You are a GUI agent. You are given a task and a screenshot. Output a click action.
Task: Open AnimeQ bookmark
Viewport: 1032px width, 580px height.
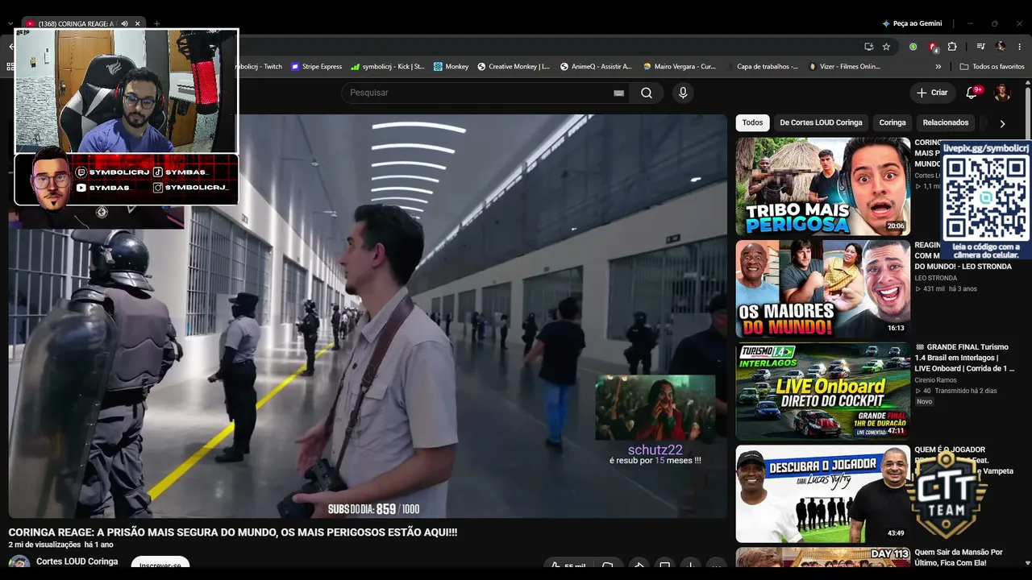(595, 67)
